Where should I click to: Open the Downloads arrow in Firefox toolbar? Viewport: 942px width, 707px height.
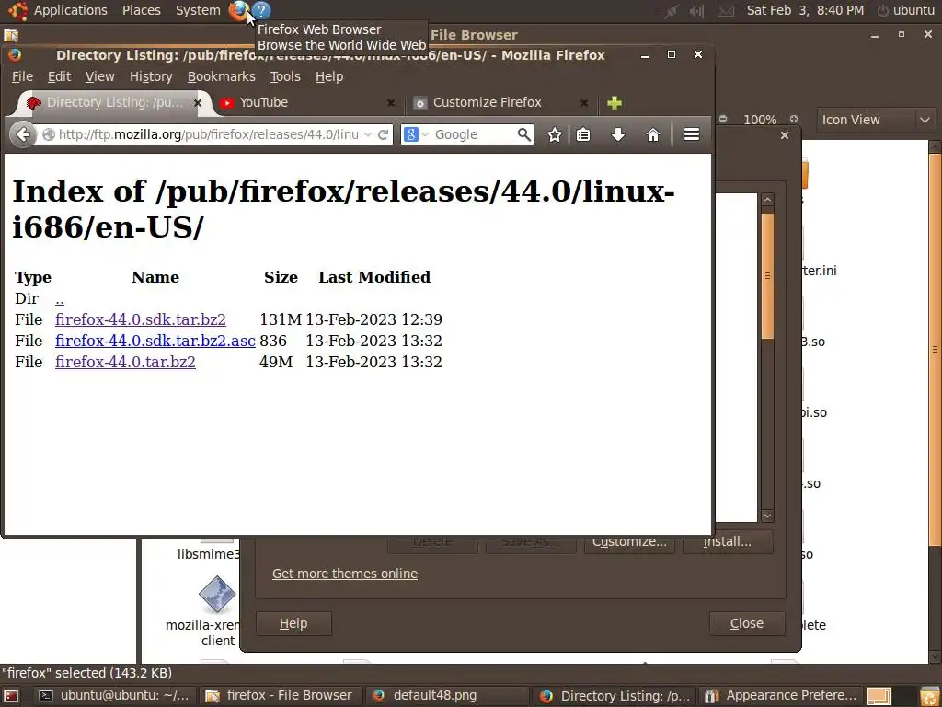tap(617, 134)
